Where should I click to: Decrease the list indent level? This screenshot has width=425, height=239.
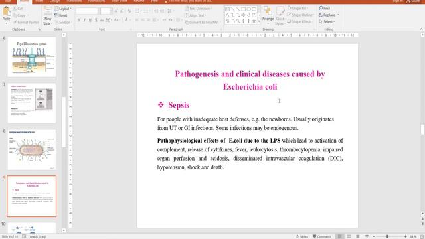pos(156,11)
